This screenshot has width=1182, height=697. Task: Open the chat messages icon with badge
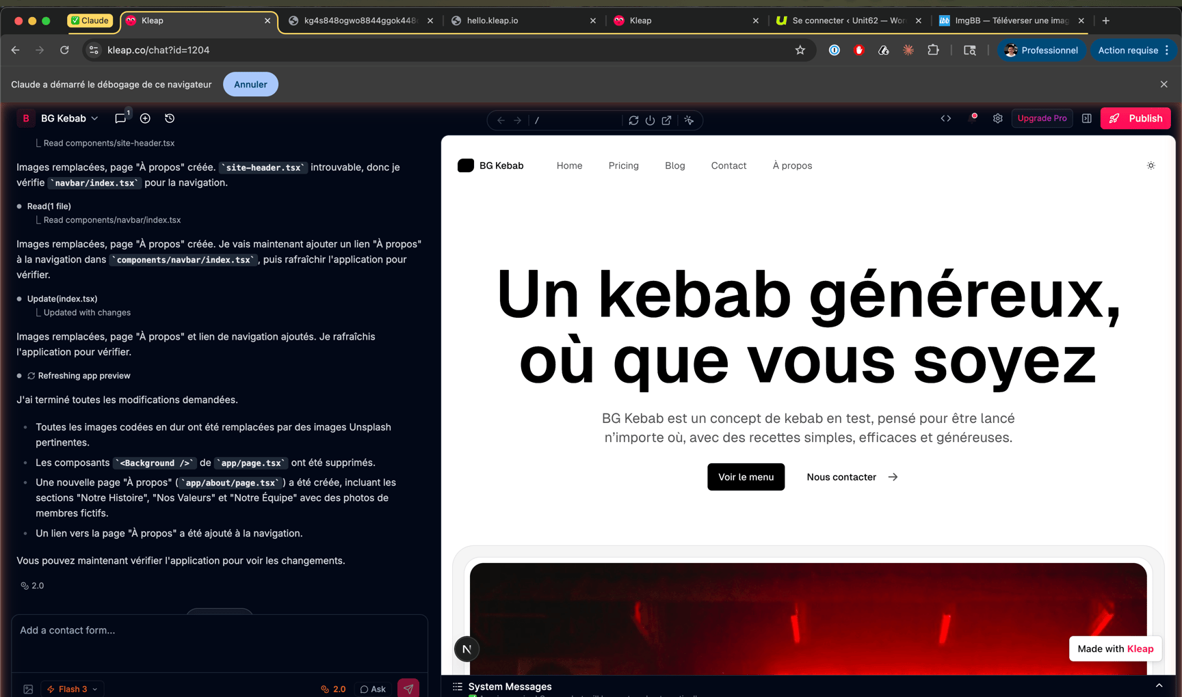[x=121, y=118]
